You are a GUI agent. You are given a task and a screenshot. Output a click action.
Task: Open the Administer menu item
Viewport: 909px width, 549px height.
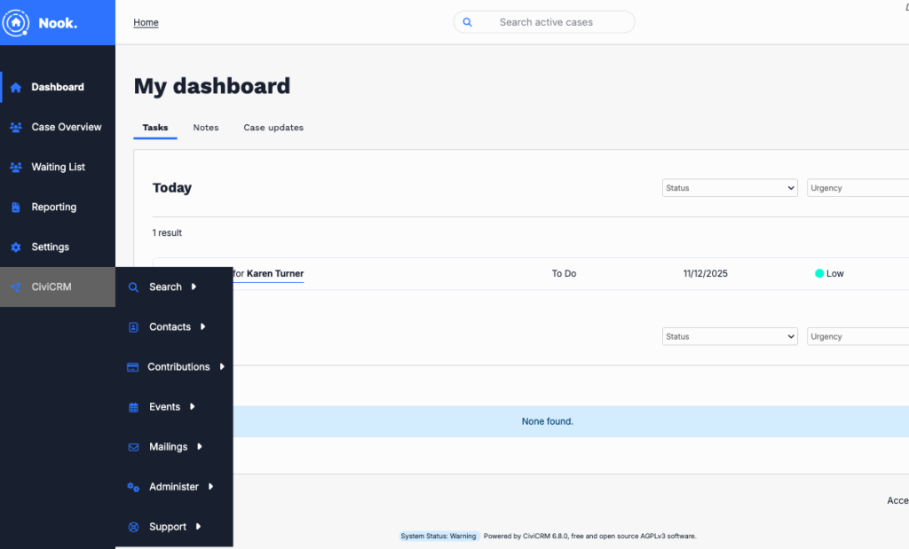[x=174, y=487]
